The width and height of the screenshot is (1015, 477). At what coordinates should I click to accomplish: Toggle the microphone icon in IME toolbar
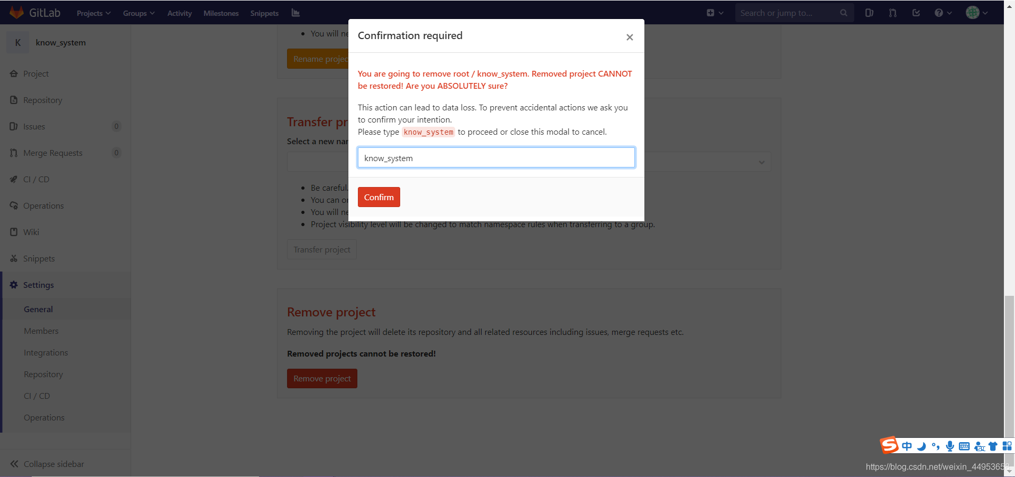click(950, 446)
